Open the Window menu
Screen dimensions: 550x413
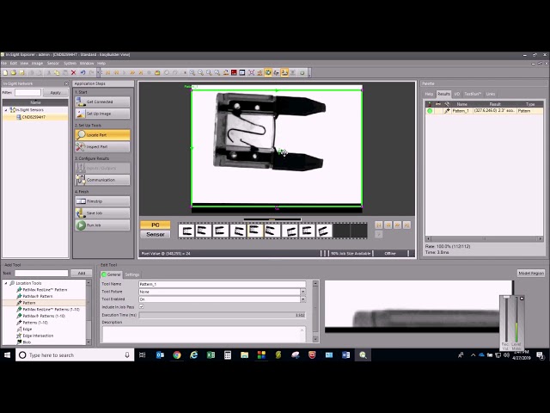(x=87, y=63)
